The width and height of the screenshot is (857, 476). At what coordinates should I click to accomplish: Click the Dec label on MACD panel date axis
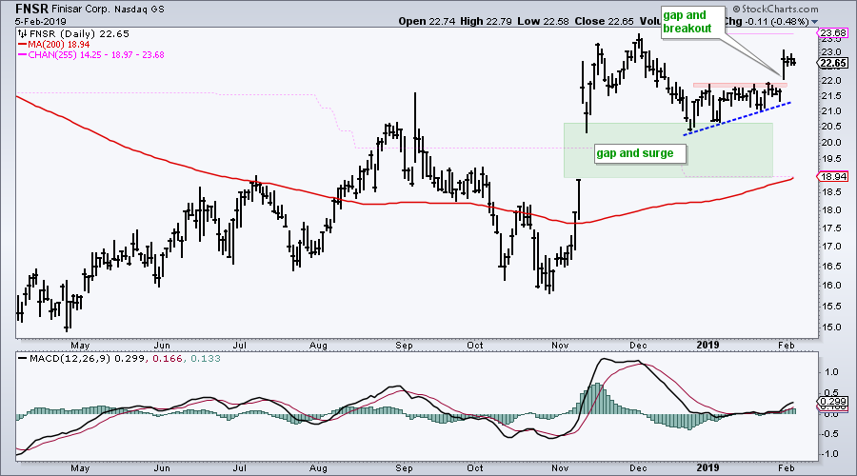point(638,467)
